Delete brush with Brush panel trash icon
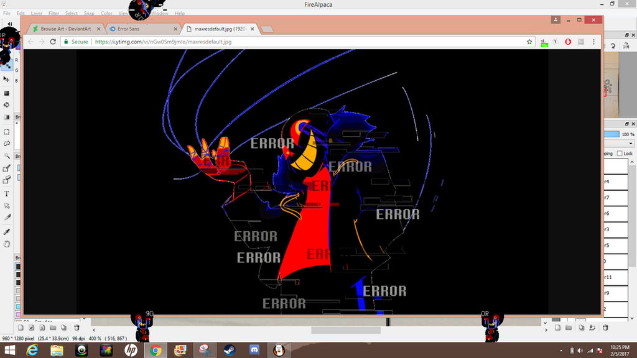The height and width of the screenshot is (358, 637). 77,328
